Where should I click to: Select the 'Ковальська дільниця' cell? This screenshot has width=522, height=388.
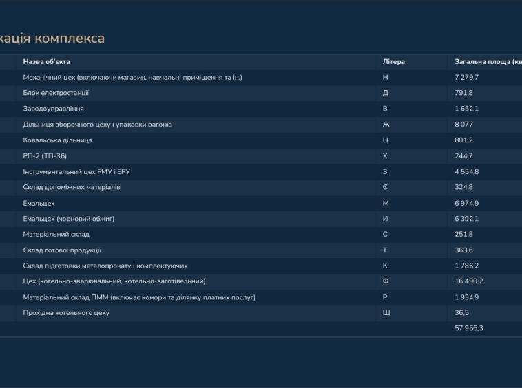(58, 140)
